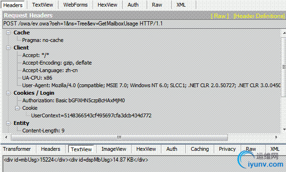Click the horizontal scrollbar thumb

coord(119,137)
